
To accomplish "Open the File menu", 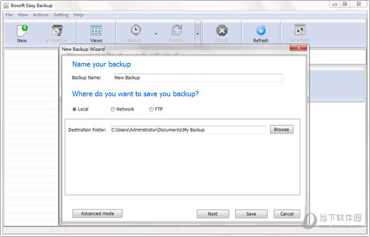I will tap(9, 15).
